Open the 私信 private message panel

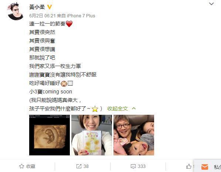tap(217, 167)
